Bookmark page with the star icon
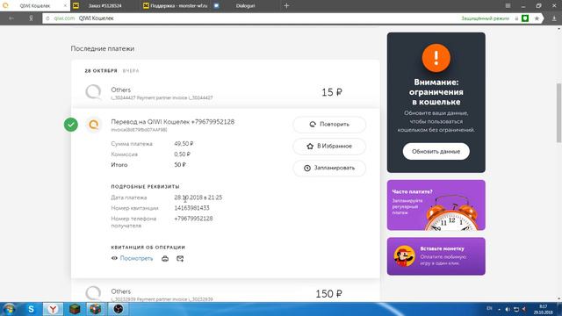Screen dimensions: 562x316 [537, 18]
